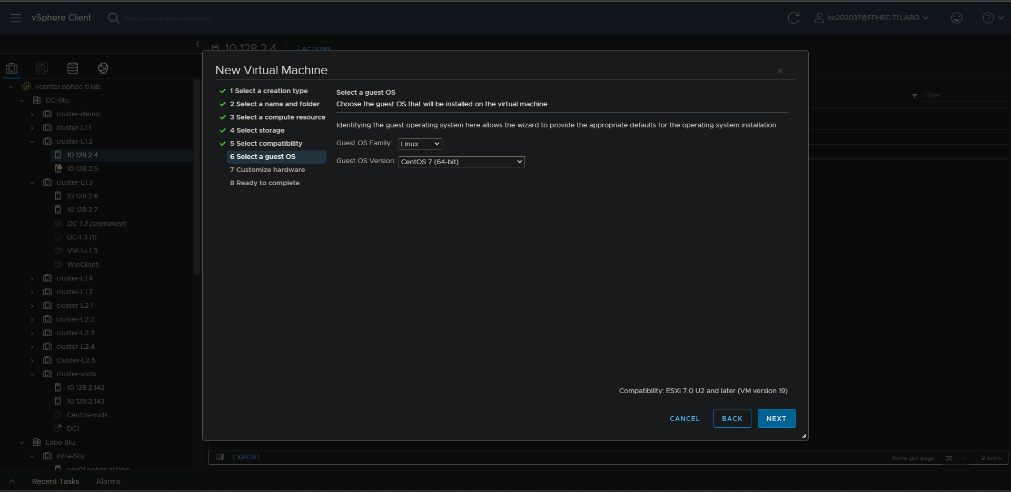Screen dimensions: 1011x492
Task: Select the VM-1-L1.3 tree item
Action: [82, 250]
